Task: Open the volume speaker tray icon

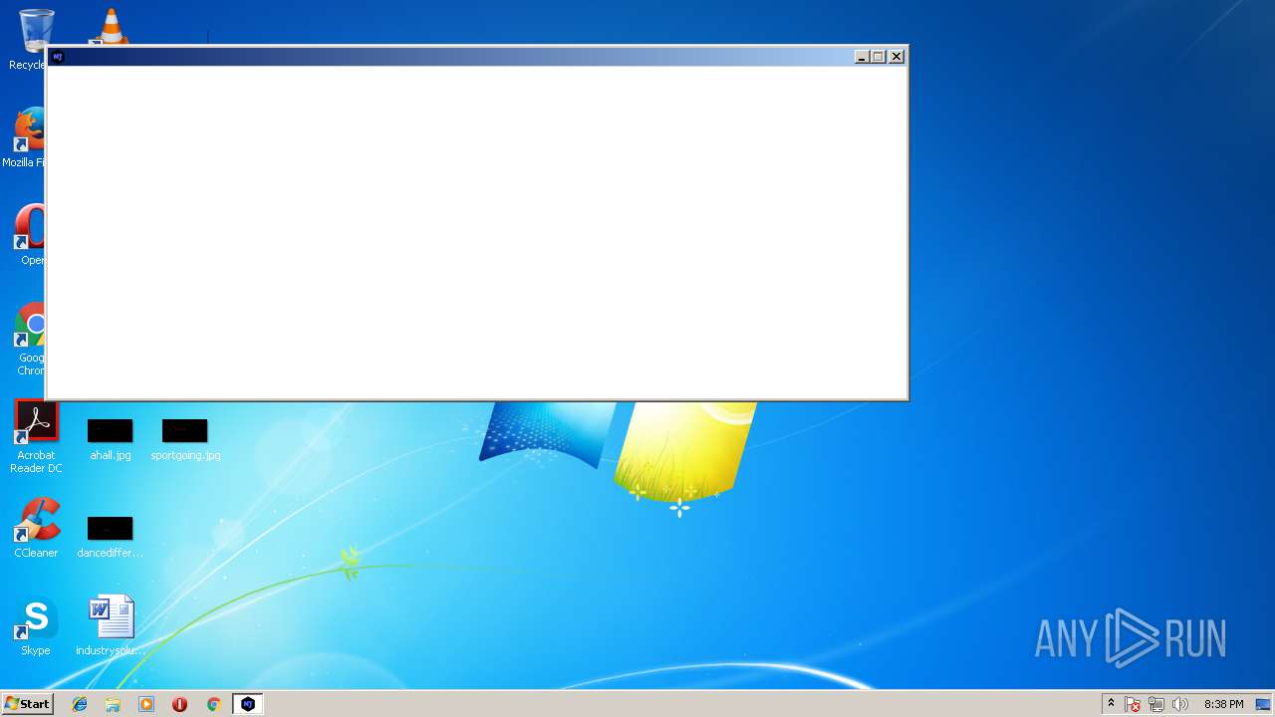Action: 1180,704
